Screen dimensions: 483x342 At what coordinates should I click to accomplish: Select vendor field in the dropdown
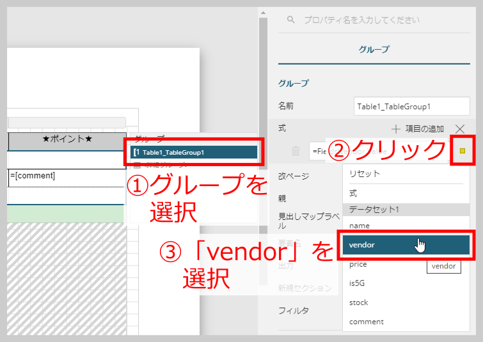406,245
